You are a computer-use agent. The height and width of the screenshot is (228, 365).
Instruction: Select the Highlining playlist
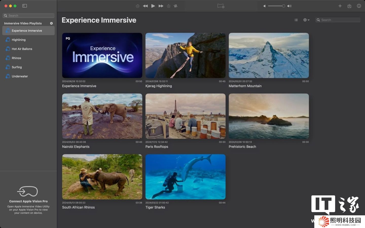point(19,40)
